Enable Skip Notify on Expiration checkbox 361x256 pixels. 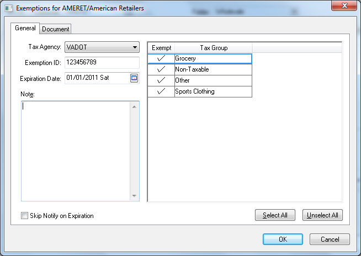click(24, 216)
